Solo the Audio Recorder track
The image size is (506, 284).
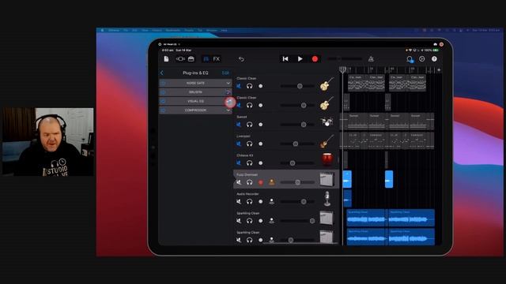pos(250,202)
